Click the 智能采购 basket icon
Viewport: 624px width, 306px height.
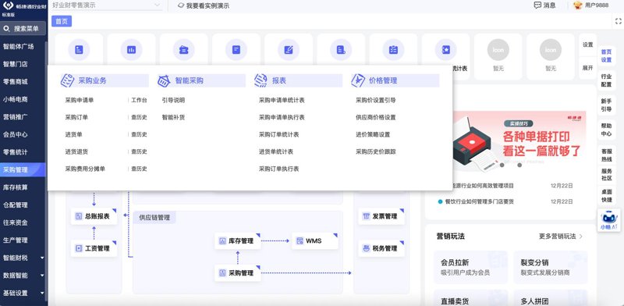[x=164, y=80]
